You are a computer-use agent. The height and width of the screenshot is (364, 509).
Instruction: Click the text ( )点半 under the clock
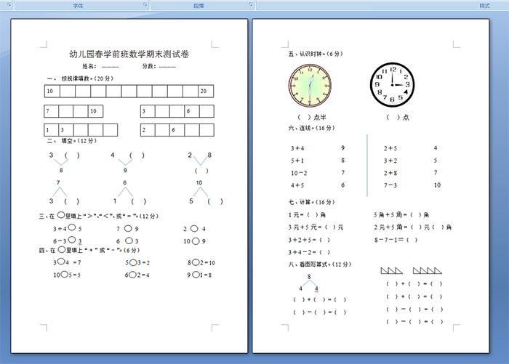click(x=312, y=117)
